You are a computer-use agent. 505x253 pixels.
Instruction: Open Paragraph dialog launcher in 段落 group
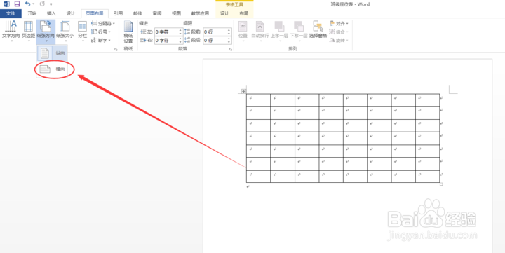click(231, 49)
